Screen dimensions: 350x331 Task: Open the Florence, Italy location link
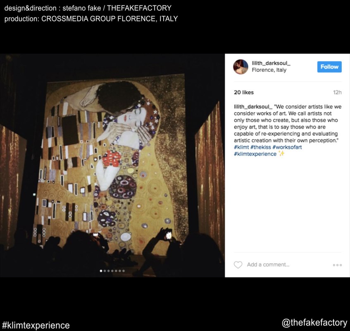pyautogui.click(x=269, y=70)
